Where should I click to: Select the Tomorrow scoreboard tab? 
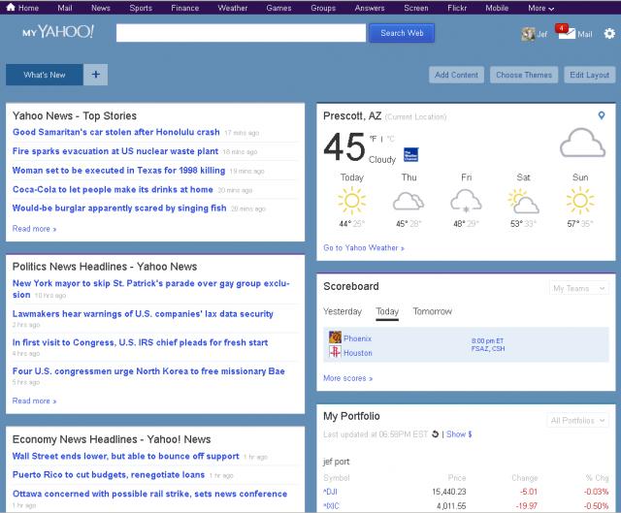432,311
